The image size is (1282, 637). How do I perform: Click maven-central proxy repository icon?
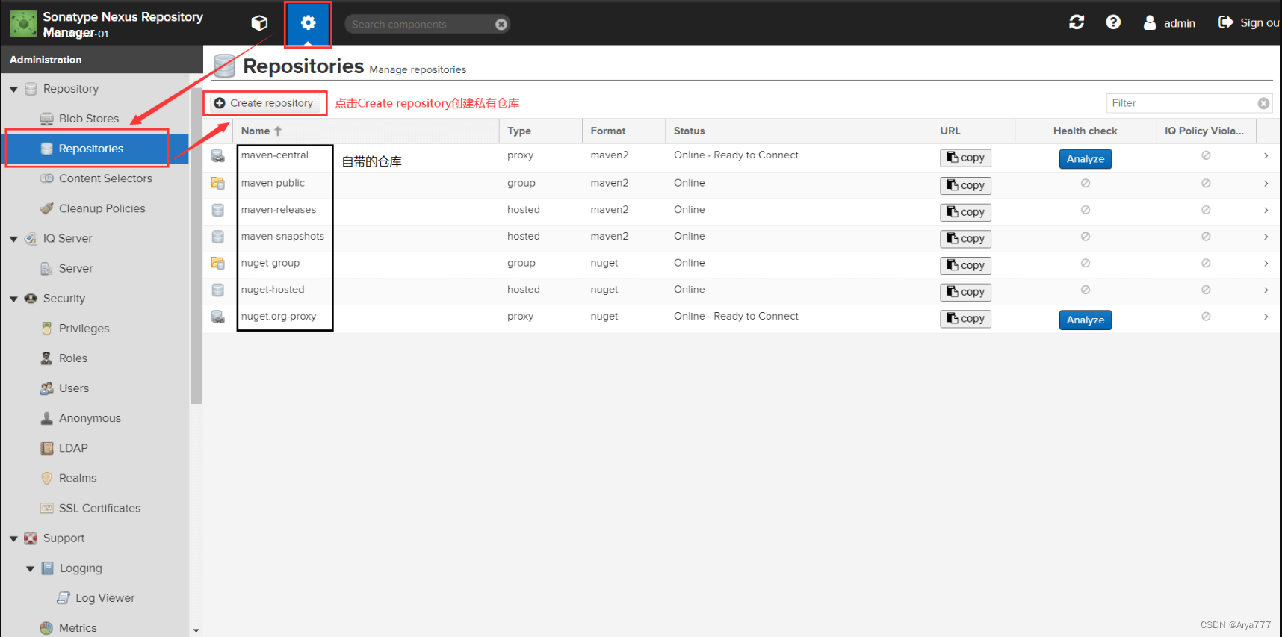[218, 155]
